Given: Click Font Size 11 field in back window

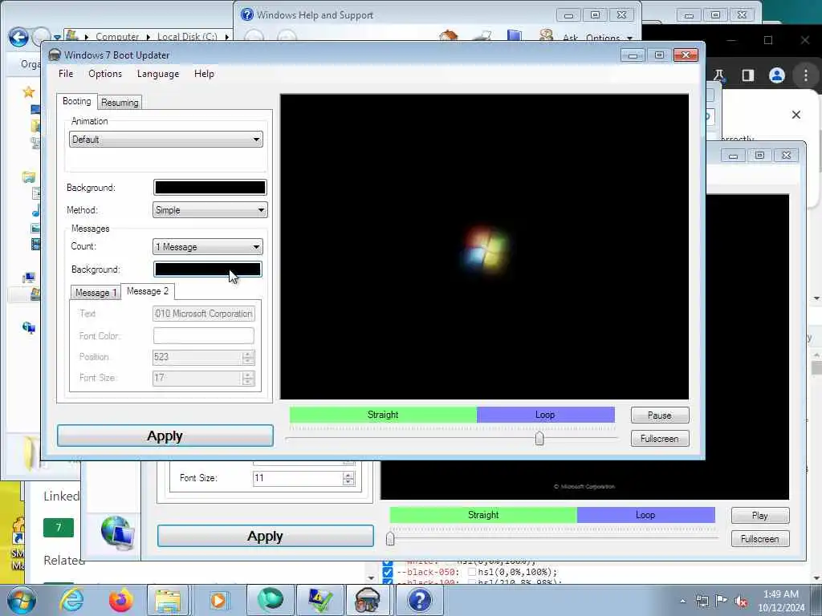Looking at the screenshot, I should pos(297,478).
